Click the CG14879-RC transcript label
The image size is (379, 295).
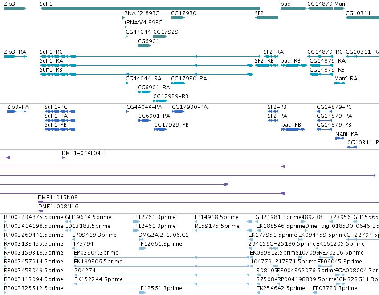(325, 52)
